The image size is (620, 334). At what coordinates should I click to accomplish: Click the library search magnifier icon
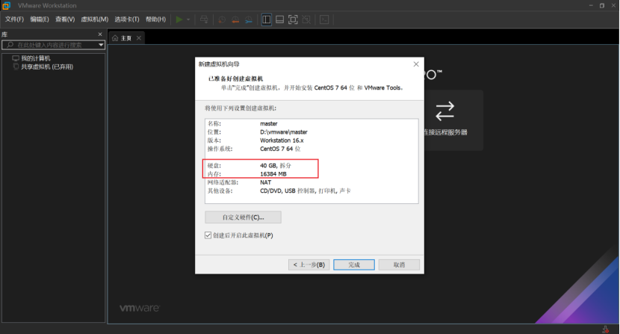(x=10, y=45)
